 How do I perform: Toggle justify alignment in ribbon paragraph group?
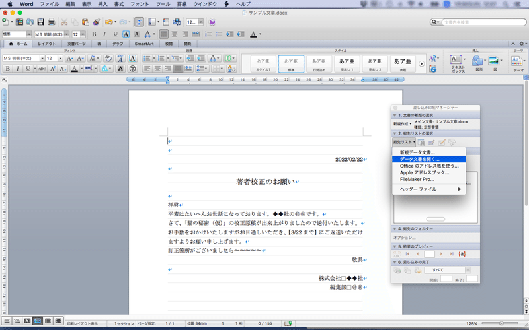click(x=178, y=69)
